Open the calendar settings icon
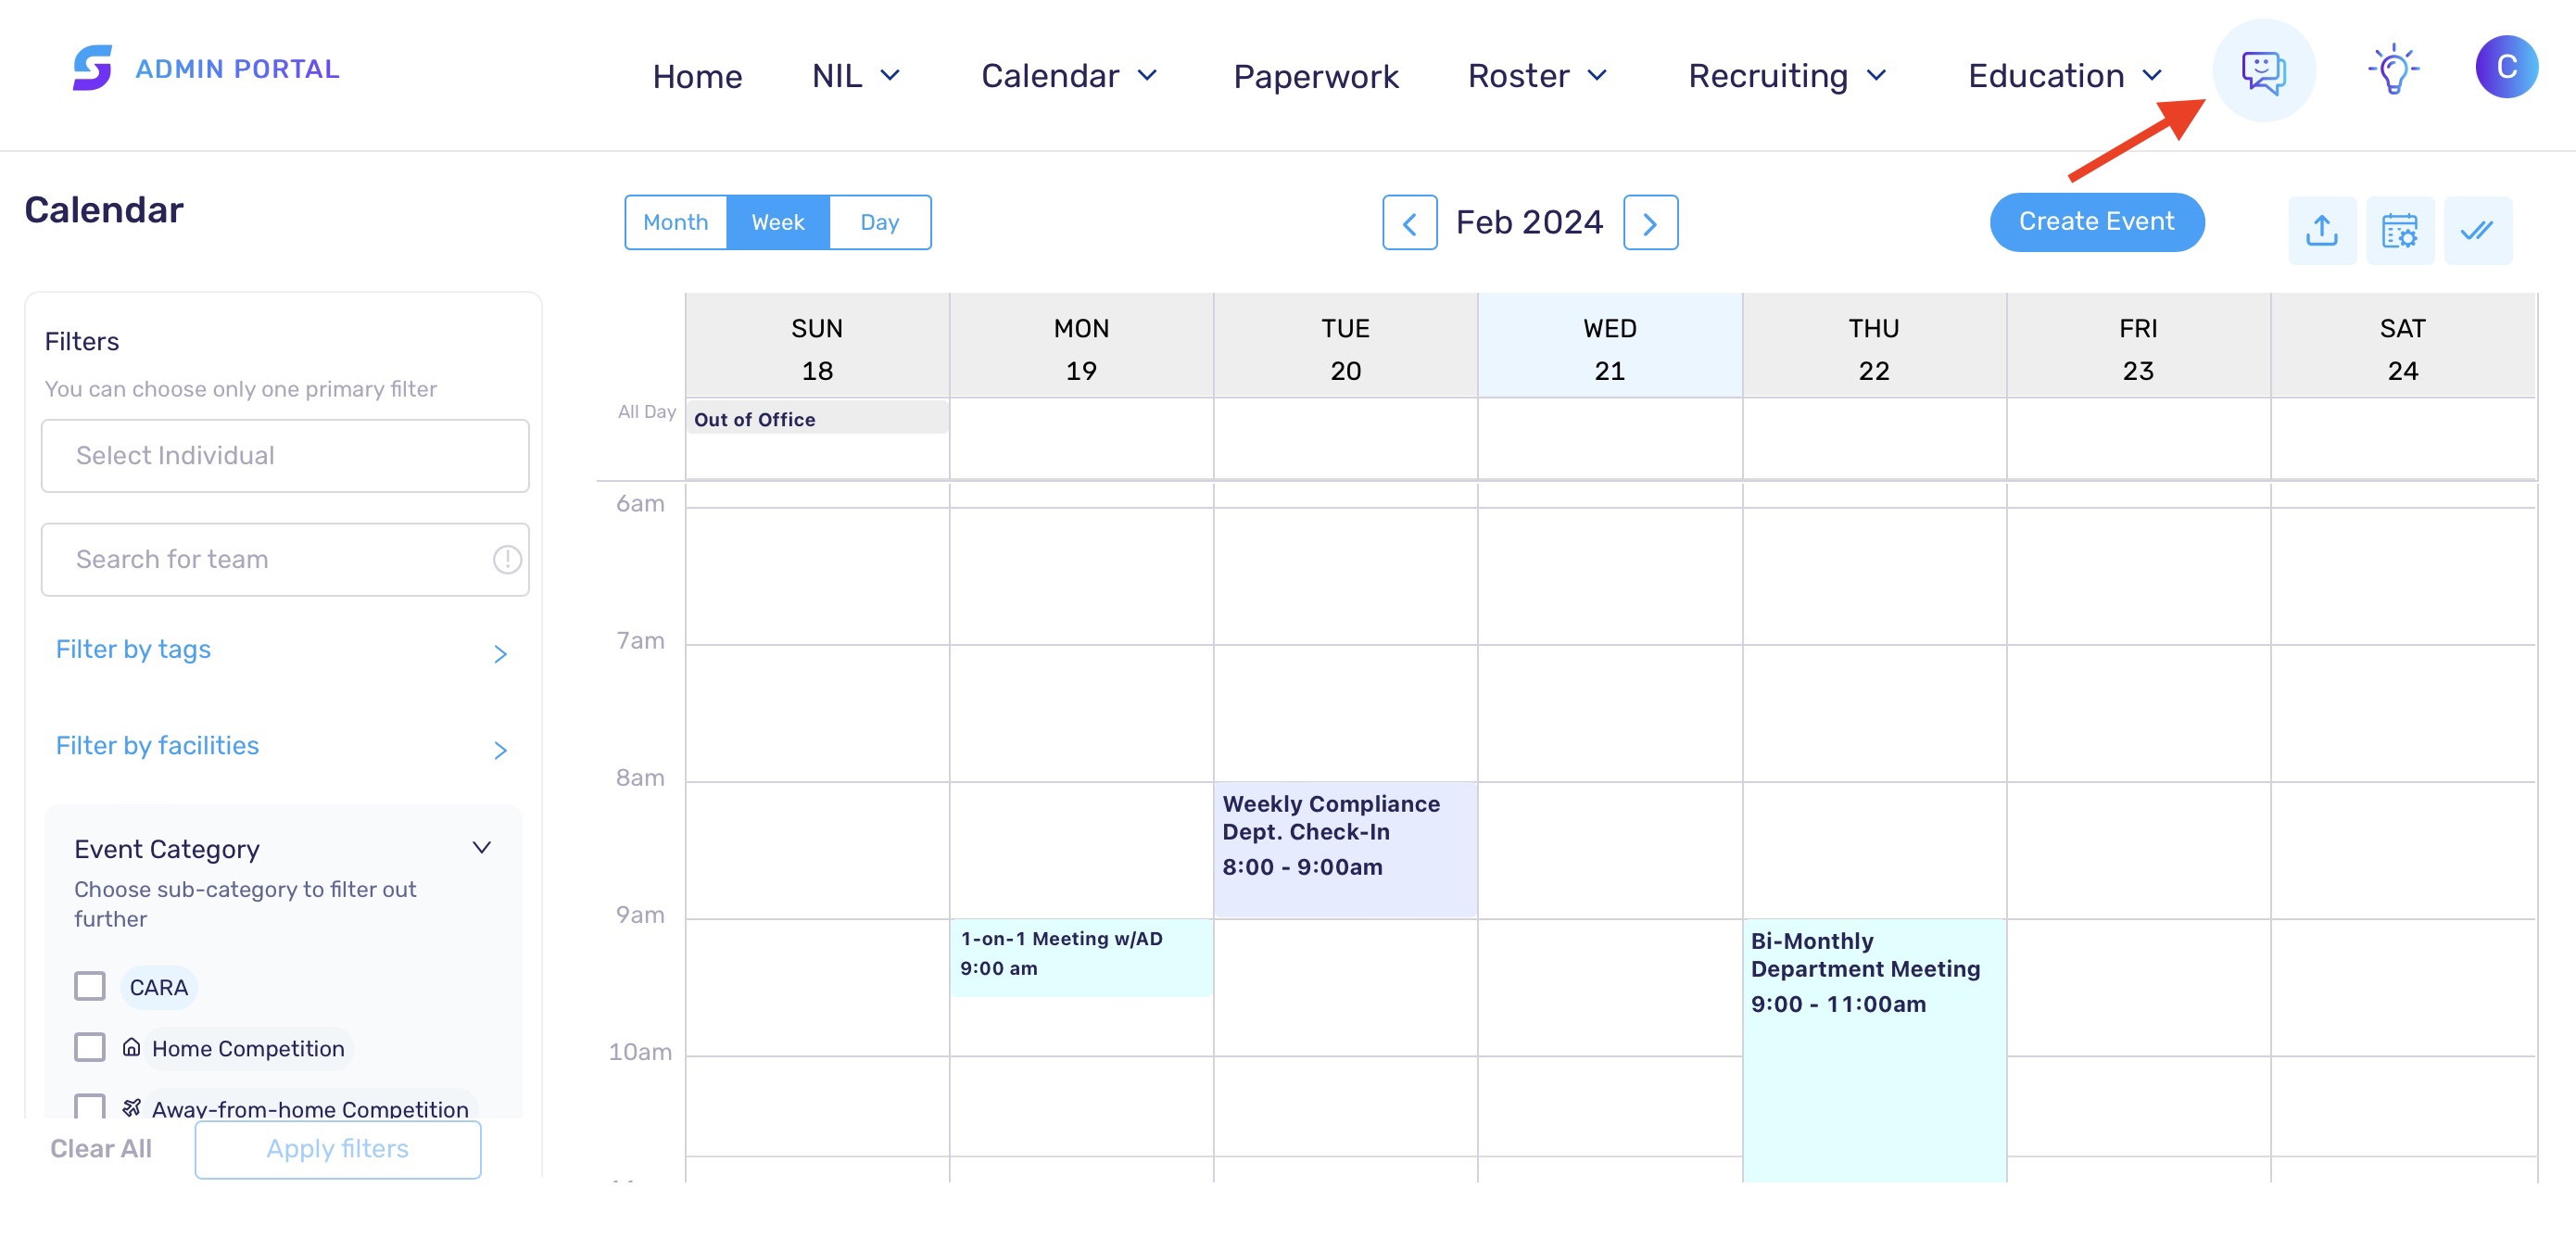The height and width of the screenshot is (1238, 2576). (x=2399, y=231)
